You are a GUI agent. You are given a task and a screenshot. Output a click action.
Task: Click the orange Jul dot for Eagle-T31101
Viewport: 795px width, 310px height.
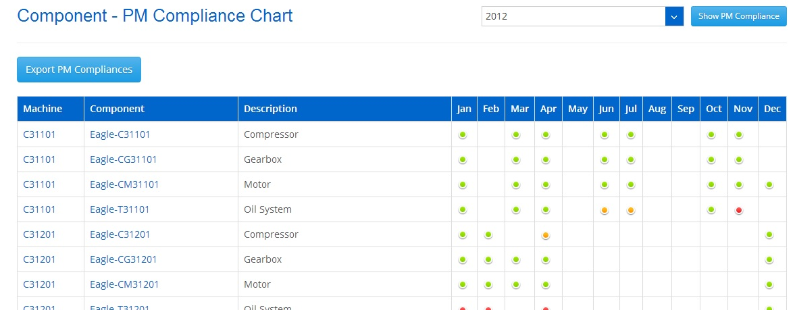pyautogui.click(x=631, y=210)
